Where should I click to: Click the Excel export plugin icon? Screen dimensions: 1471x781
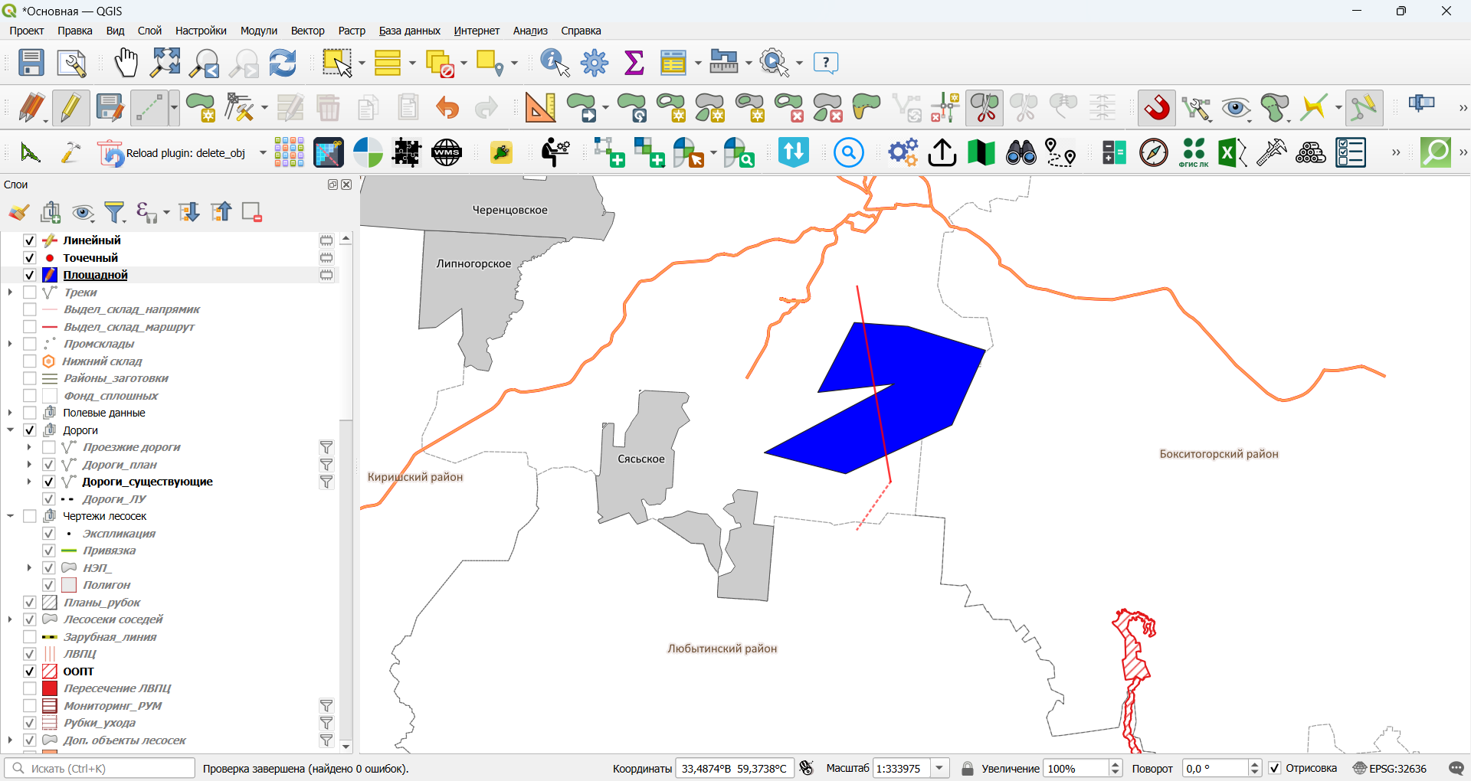(1232, 153)
